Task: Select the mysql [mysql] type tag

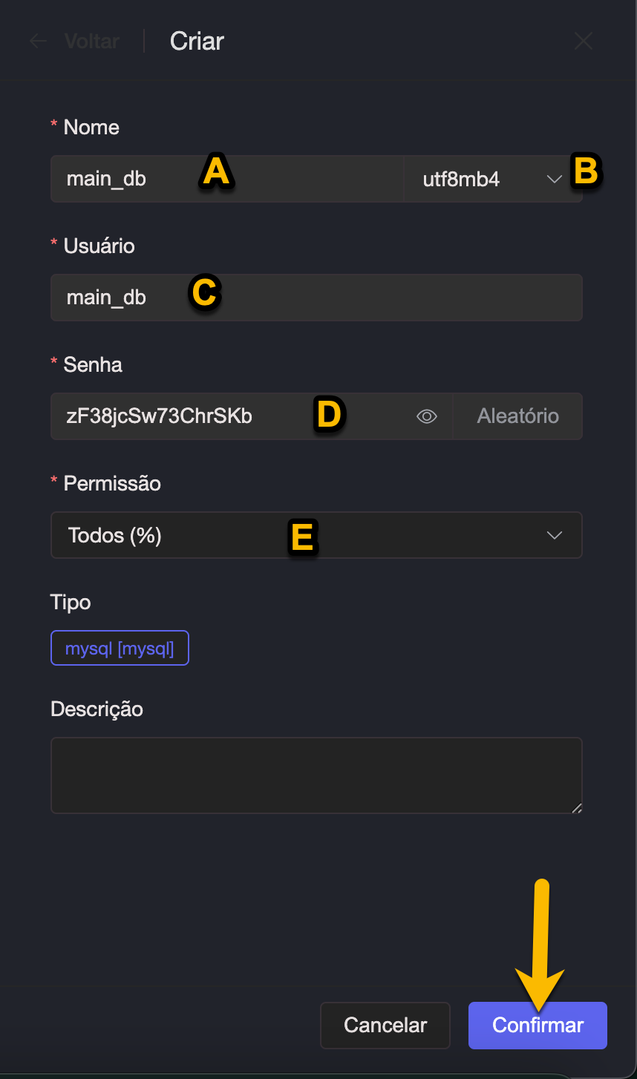Action: pyautogui.click(x=120, y=649)
